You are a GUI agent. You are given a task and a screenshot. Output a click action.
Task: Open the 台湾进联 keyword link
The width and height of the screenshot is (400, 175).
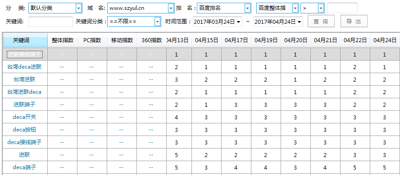(24, 79)
